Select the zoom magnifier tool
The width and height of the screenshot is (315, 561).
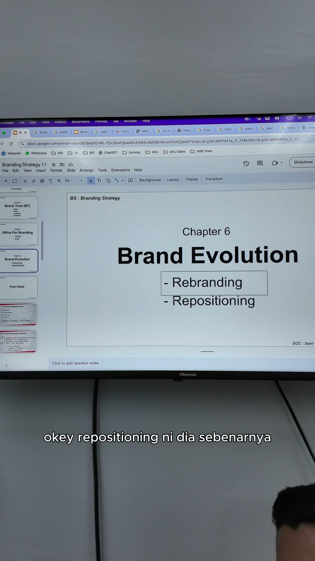[x=59, y=181]
